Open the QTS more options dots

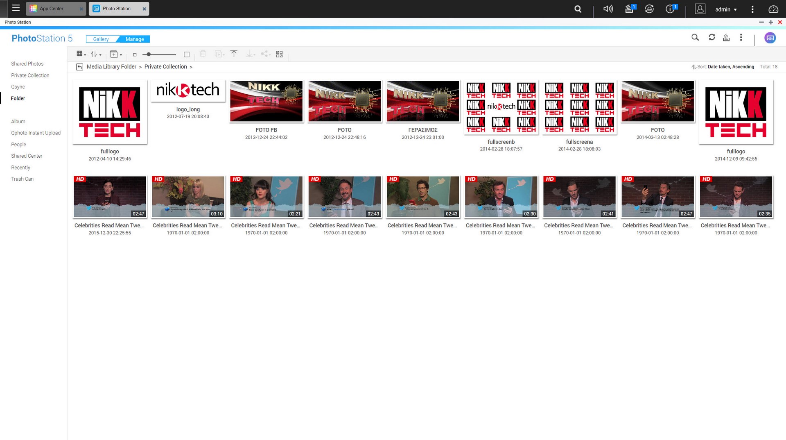pos(752,9)
